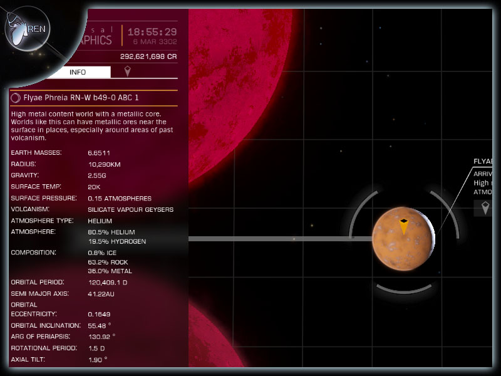Click the FLYAE tooltip heading beside planet

[x=483, y=162]
